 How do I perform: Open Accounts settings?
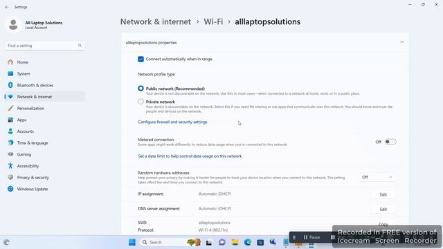(x=44, y=131)
